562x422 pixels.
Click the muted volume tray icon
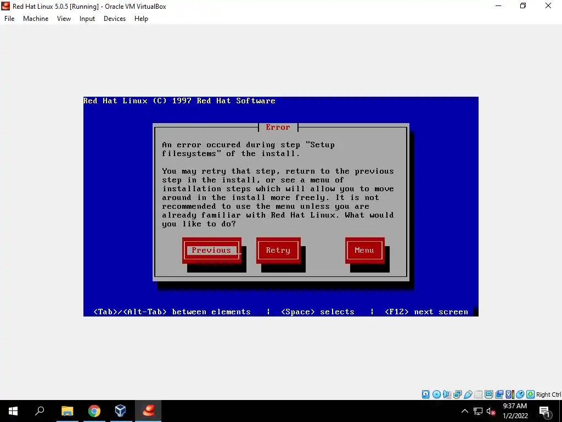coord(491,411)
